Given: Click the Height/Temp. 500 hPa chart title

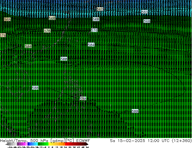Looking at the screenshot, I should pyautogui.click(x=24, y=140).
